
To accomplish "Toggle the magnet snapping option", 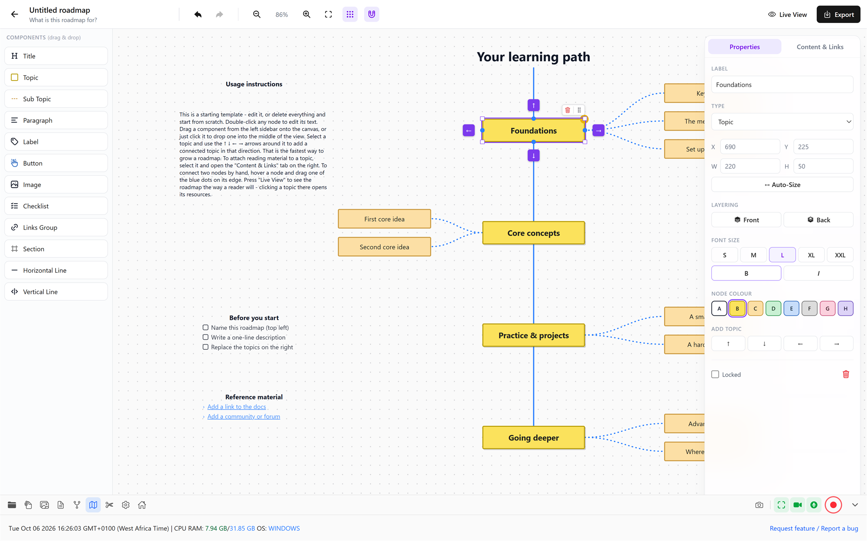I will pos(372,14).
